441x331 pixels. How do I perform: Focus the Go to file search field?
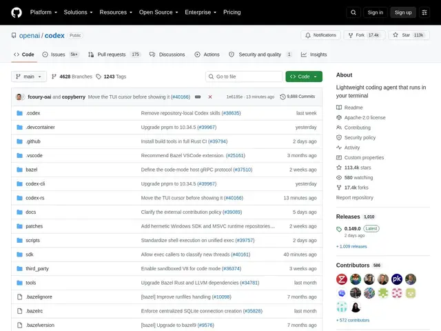(x=244, y=77)
